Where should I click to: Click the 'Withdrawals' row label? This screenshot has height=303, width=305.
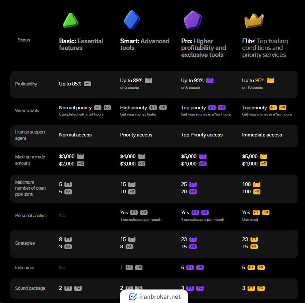click(27, 111)
